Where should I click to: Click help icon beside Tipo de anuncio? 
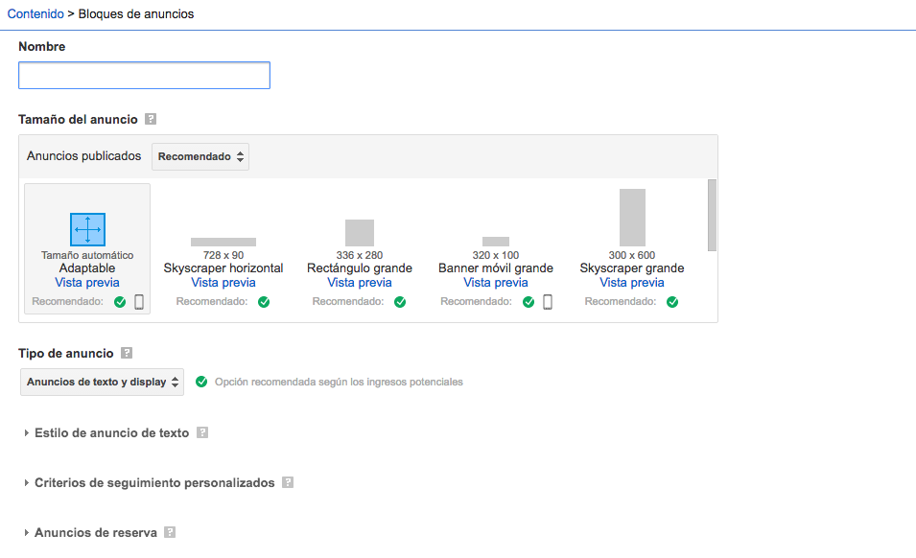coord(127,354)
